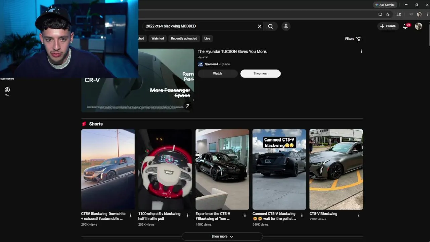Open more options for CT5V Blackwing Downshifts short
Image resolution: width=430 pixels, height=242 pixels.
131,216
